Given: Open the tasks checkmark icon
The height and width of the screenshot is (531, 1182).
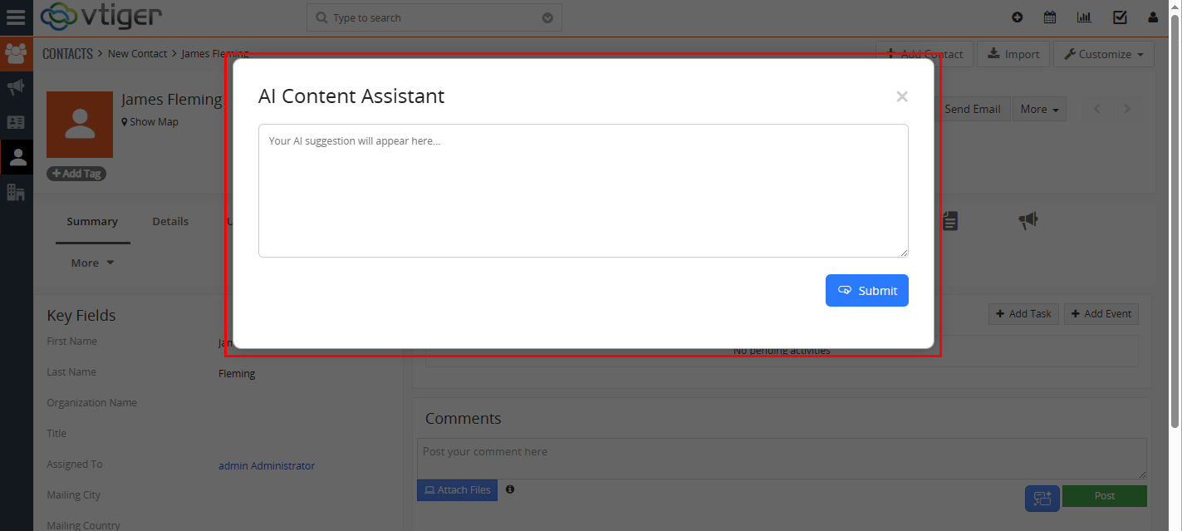Looking at the screenshot, I should coord(1120,17).
